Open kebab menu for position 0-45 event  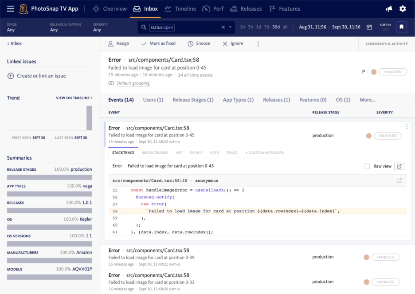pos(407,127)
